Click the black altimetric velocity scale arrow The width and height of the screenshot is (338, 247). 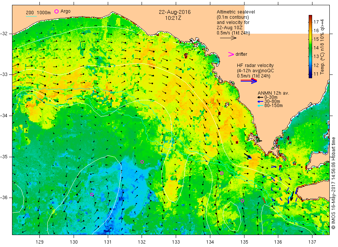[228, 38]
